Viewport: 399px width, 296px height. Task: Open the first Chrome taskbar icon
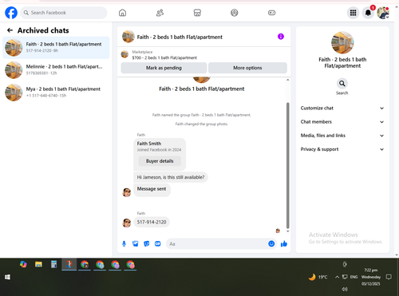85,264
